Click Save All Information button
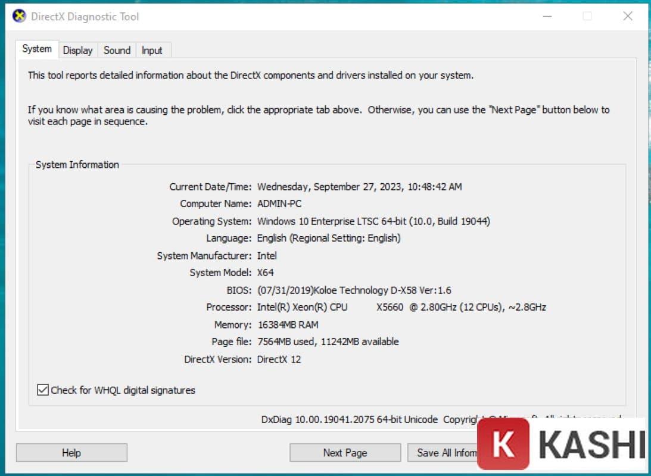The image size is (651, 476). click(x=444, y=453)
